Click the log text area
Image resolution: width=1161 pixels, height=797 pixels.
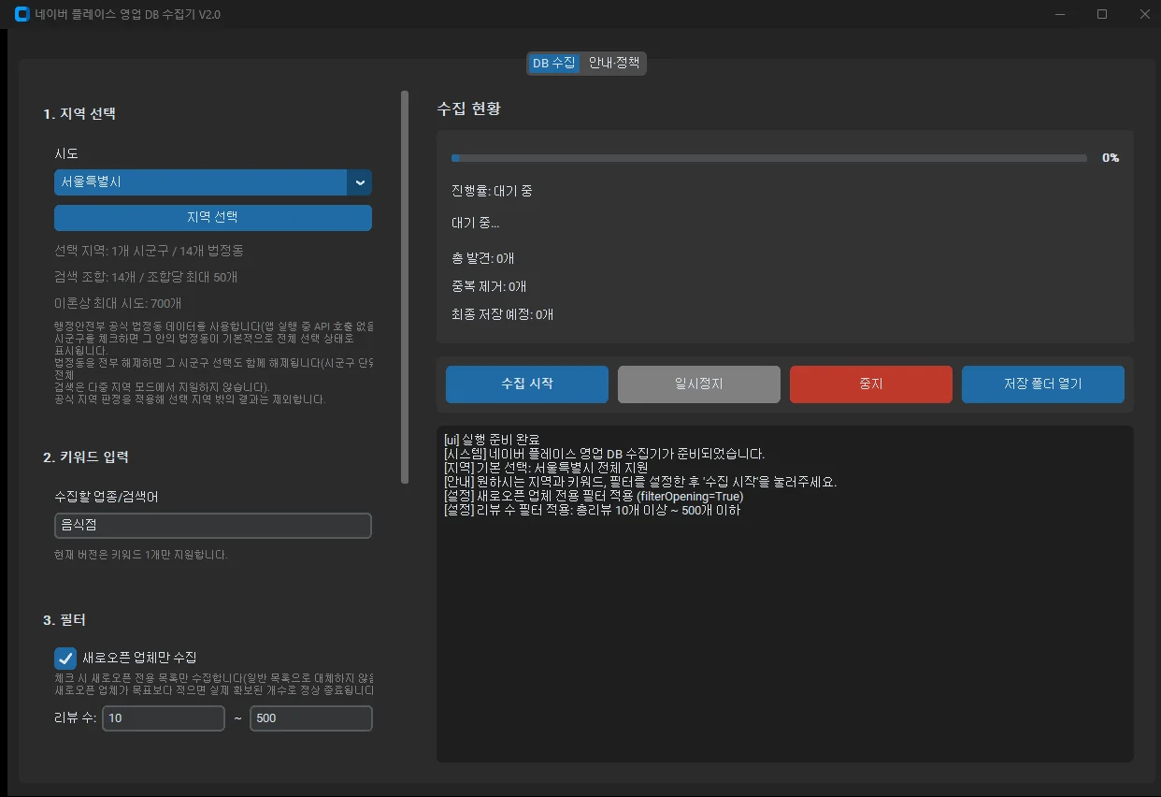click(785, 594)
